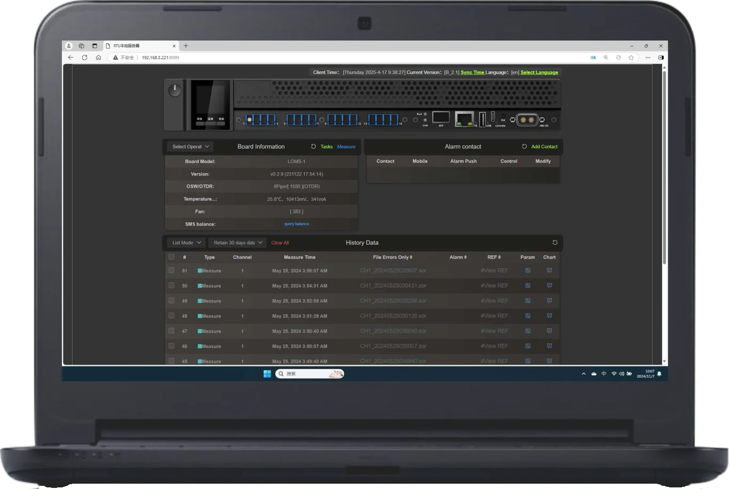Open Tasks in Board Information header

tap(327, 147)
